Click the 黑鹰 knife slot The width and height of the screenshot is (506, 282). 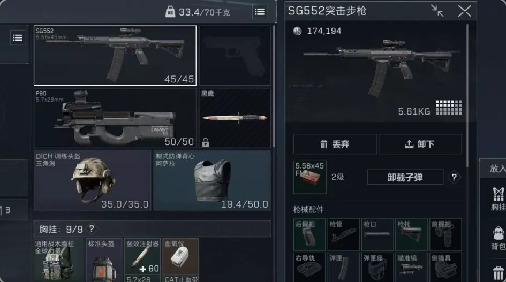(235, 118)
